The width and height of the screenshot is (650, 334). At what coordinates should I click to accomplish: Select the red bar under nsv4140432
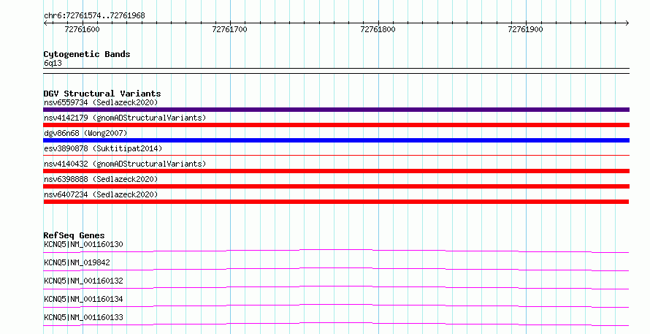pos(336,171)
